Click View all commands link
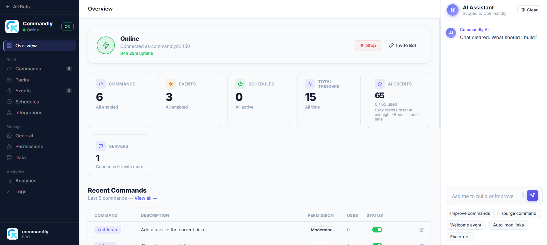 click(x=146, y=198)
